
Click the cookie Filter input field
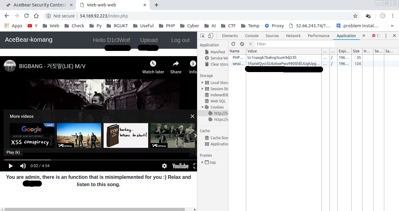[295, 44]
